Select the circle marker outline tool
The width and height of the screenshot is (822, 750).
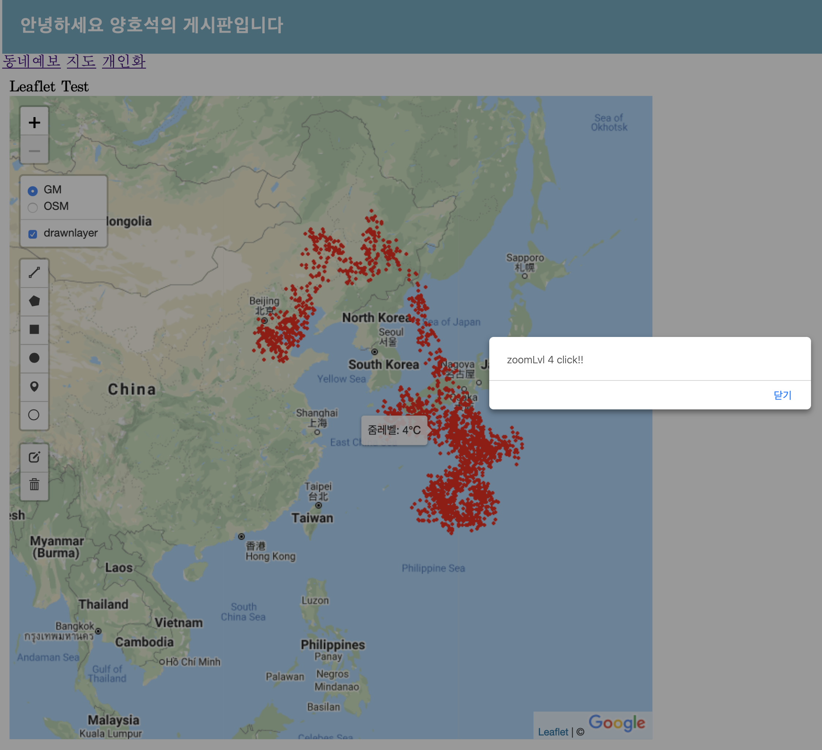point(34,415)
